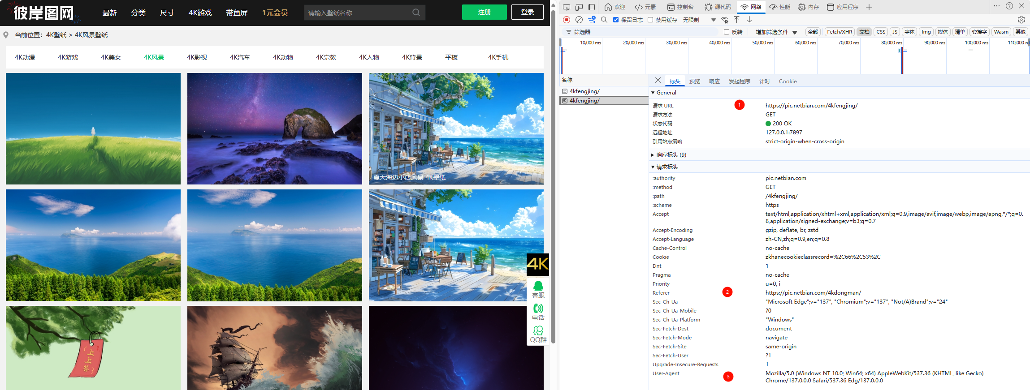1030x390 pixels.
Task: Open 1元会员 membership link
Action: coord(275,13)
